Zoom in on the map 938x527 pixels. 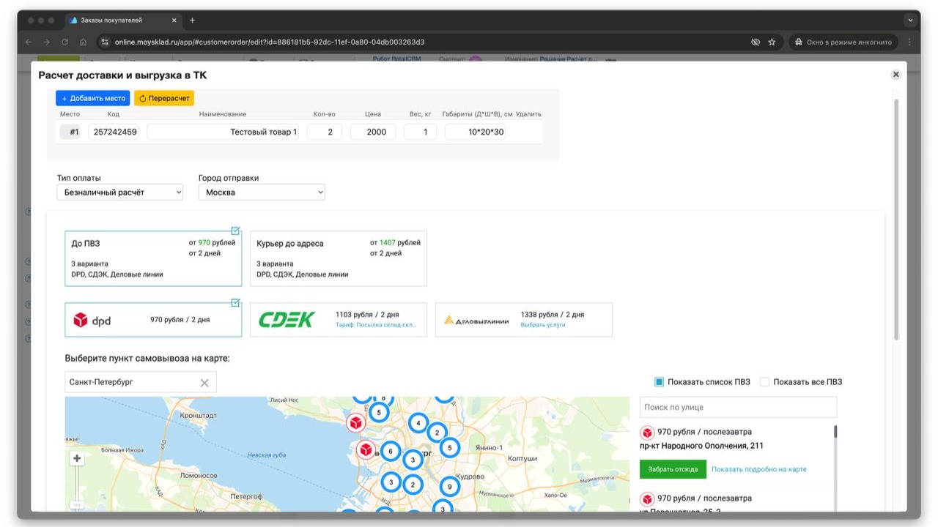tap(77, 459)
